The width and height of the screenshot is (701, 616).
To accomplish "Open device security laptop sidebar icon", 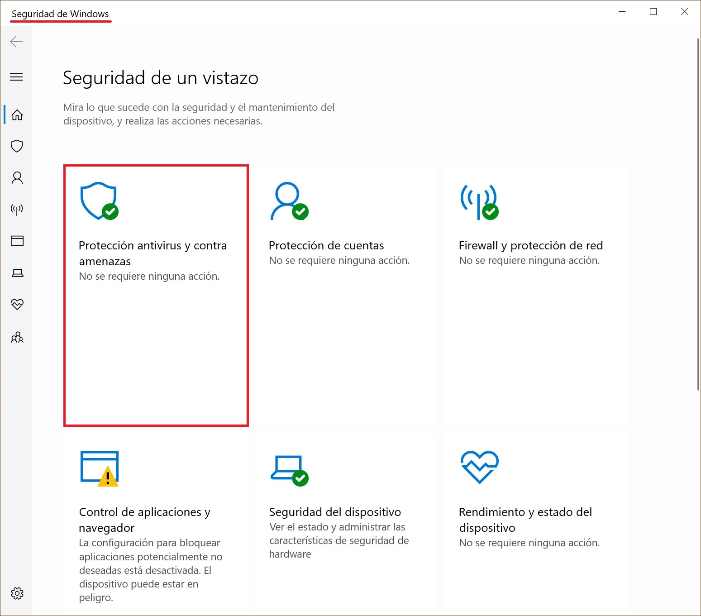I will (x=17, y=272).
